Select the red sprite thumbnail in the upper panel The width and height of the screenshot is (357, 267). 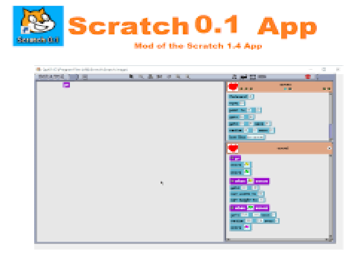pos(233,87)
